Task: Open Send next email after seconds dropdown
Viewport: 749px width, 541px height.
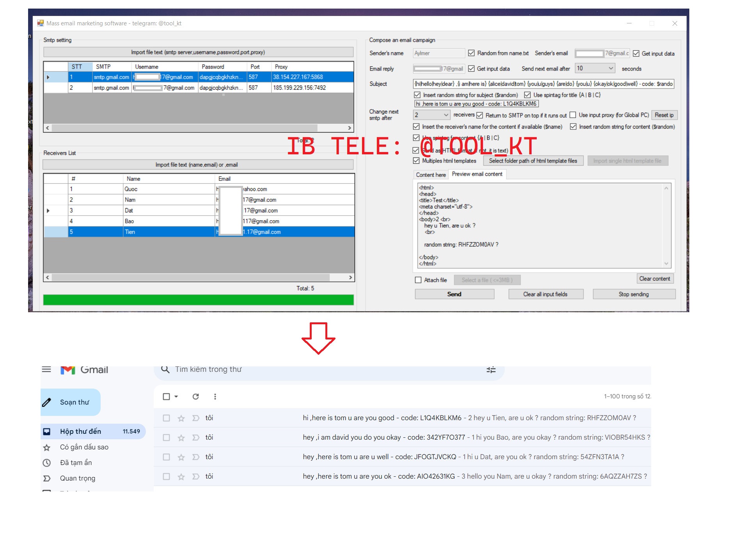Action: (611, 68)
